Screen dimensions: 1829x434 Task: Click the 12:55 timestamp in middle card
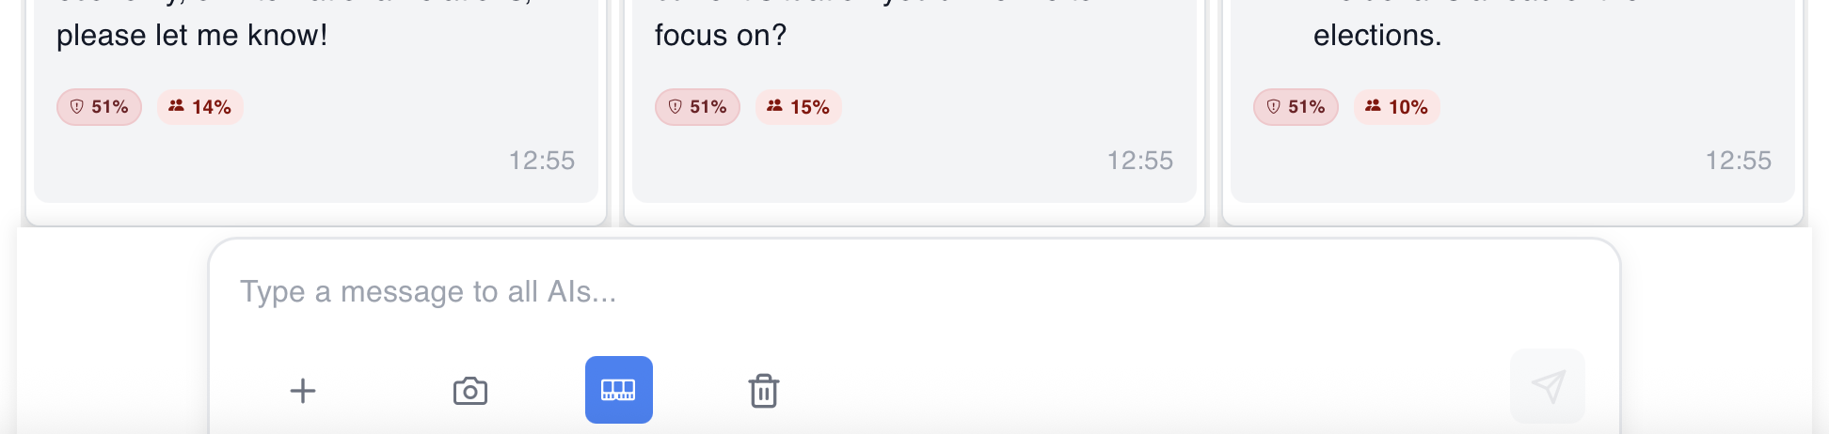click(x=1140, y=161)
